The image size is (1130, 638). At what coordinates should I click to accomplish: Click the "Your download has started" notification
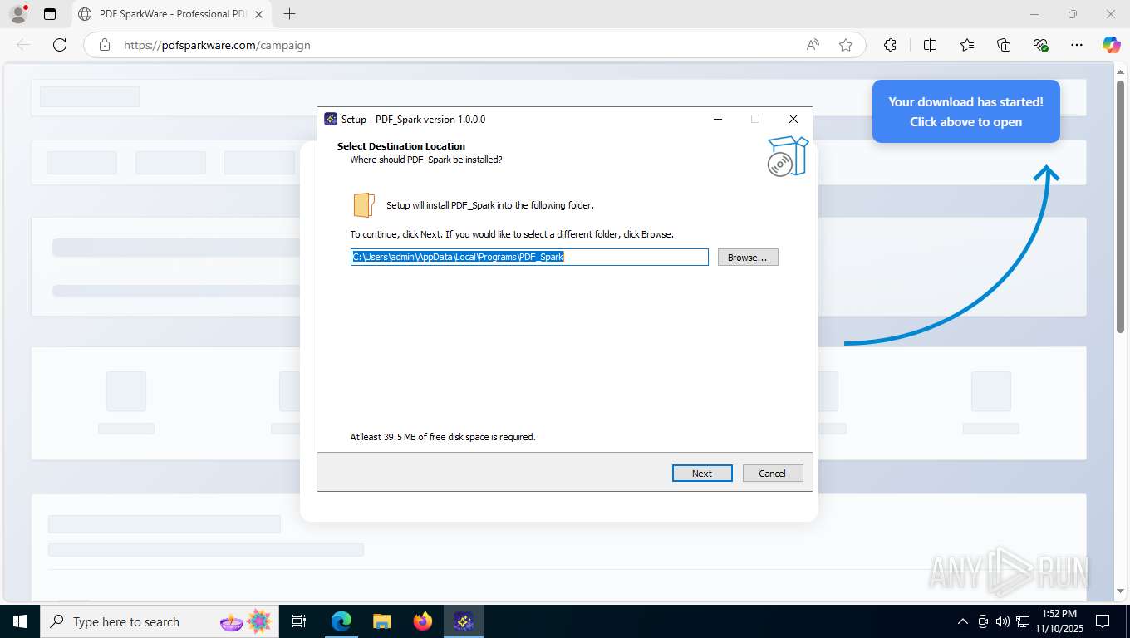coord(965,111)
